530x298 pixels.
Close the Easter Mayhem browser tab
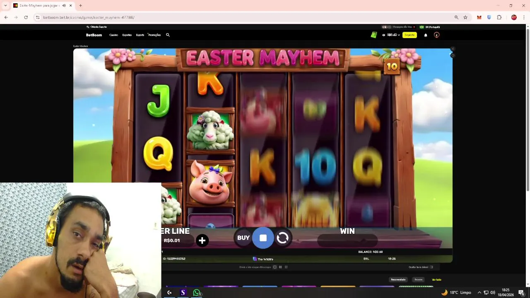tap(70, 5)
